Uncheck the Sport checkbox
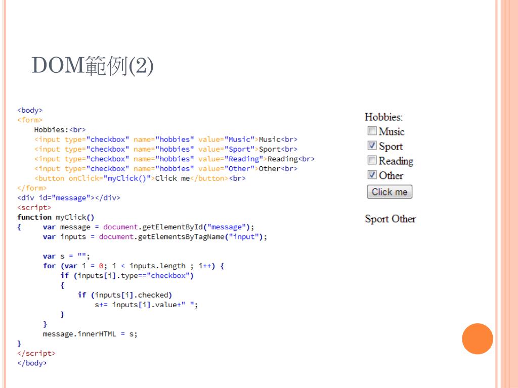 [x=372, y=145]
